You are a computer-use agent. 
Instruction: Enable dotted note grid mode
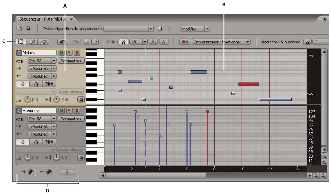click(x=164, y=42)
